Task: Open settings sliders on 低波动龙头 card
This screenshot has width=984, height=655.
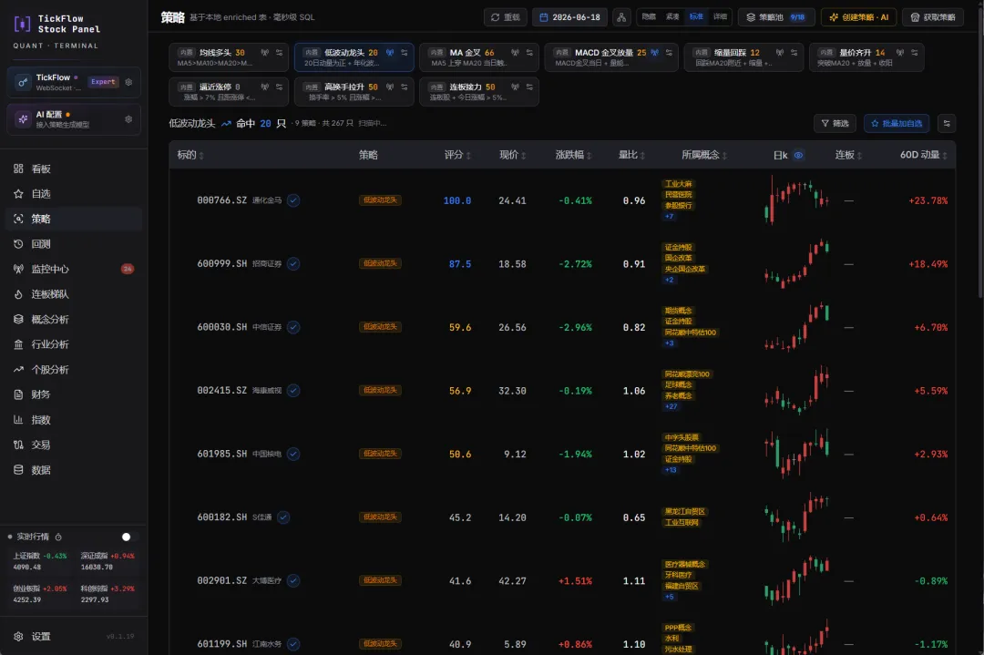Action: click(405, 53)
